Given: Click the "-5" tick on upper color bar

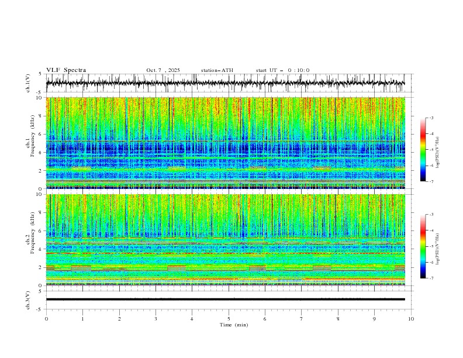Looking at the screenshot, I should 431,150.
